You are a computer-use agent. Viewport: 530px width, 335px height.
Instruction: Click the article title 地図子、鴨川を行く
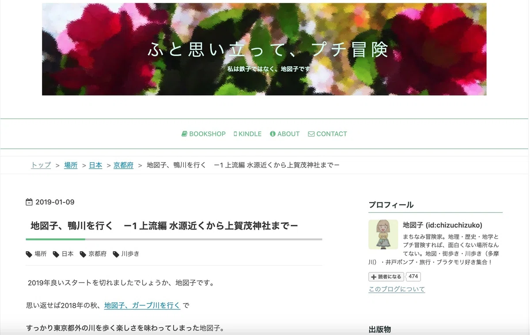pyautogui.click(x=164, y=226)
